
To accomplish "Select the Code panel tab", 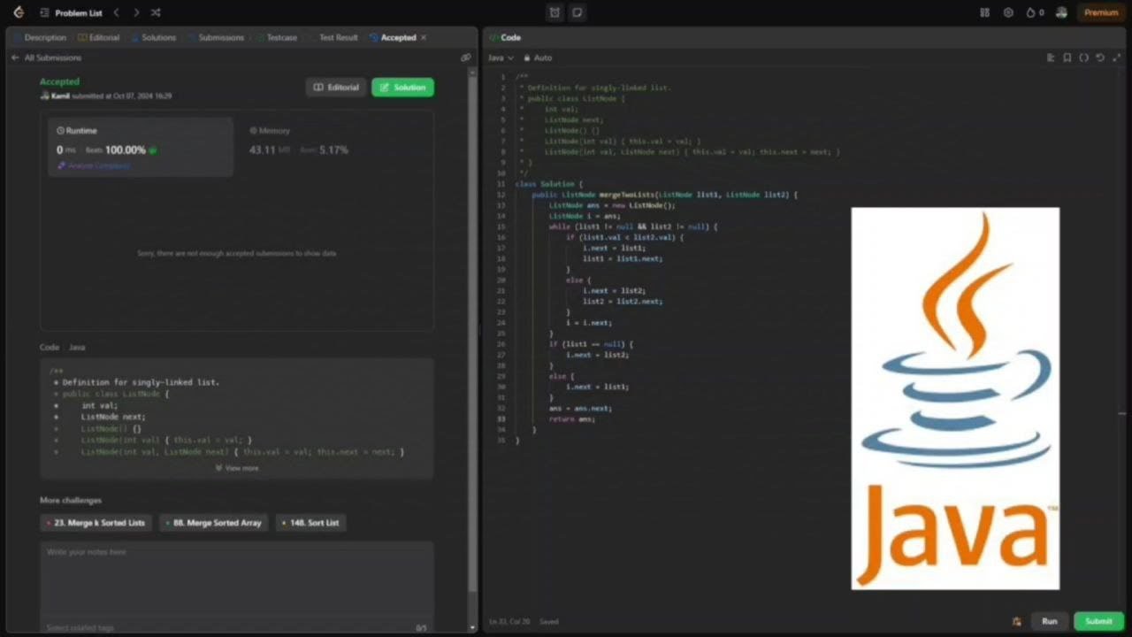I will click(505, 38).
